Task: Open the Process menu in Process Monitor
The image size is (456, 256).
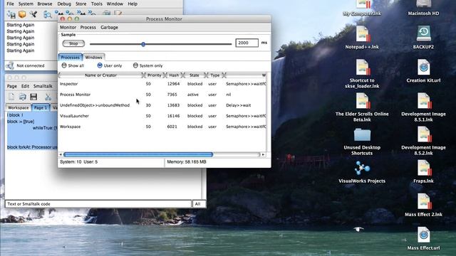Action: 88,27
